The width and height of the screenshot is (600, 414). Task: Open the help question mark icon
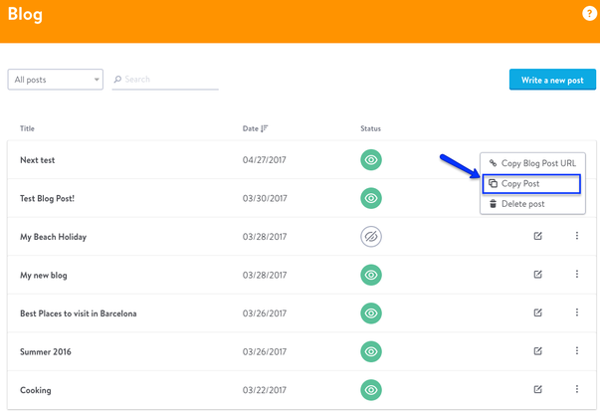[589, 13]
